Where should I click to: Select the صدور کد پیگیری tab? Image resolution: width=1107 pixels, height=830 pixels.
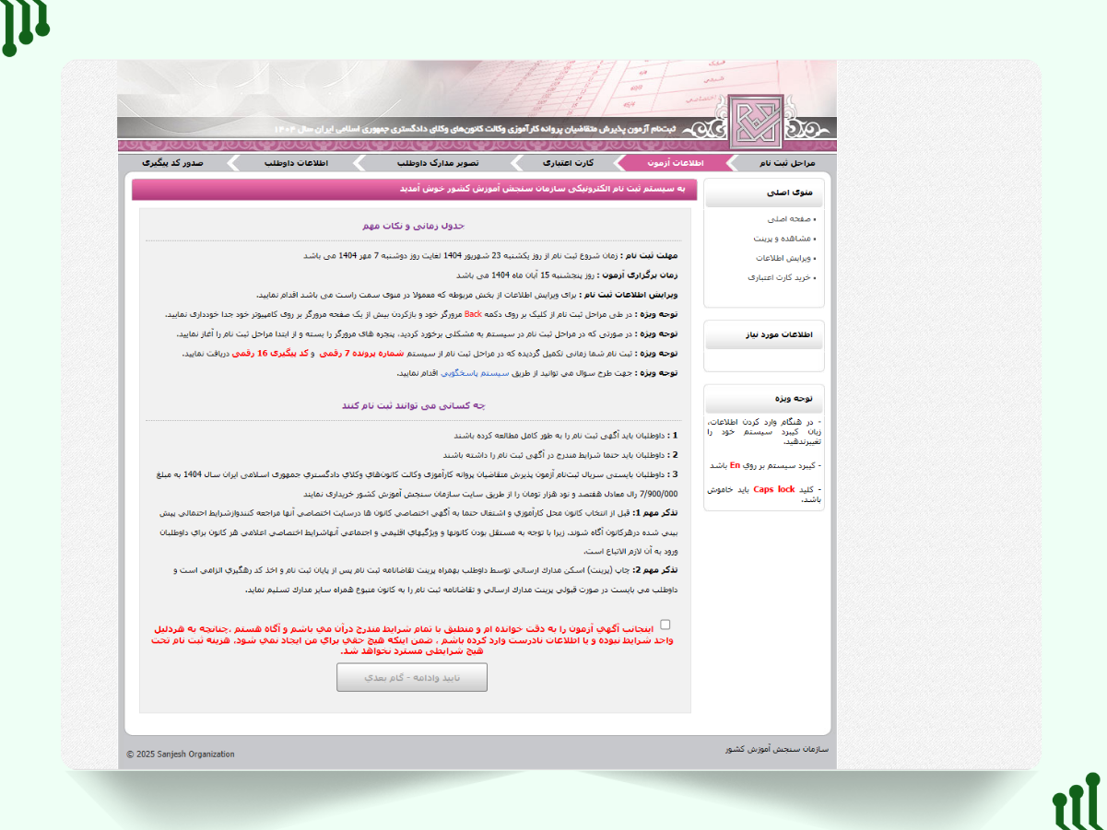(172, 163)
